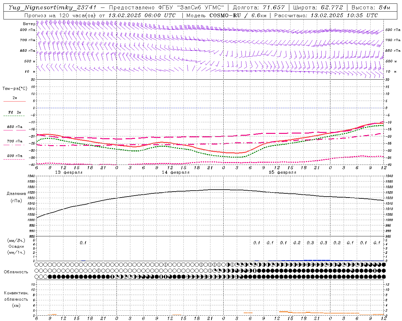Click the model label COSMO-RU / 6.6км
402x321 pixels.
pos(237,15)
